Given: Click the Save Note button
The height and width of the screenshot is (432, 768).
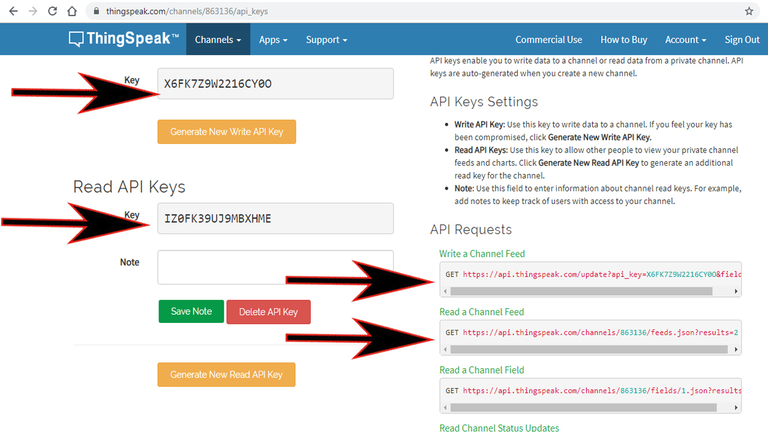Looking at the screenshot, I should click(x=191, y=311).
